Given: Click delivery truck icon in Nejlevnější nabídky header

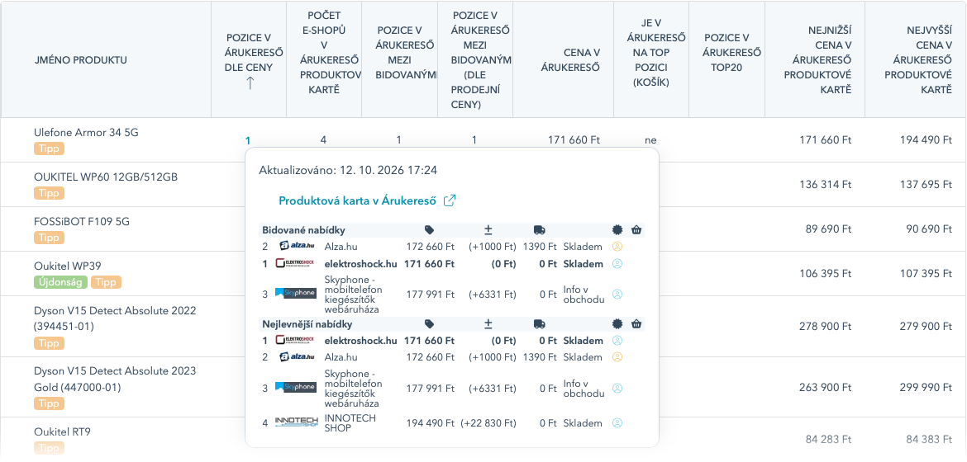Looking at the screenshot, I should (x=540, y=324).
